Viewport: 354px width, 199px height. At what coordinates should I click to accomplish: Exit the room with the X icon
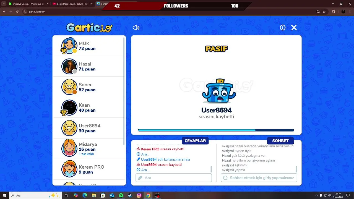click(x=294, y=28)
